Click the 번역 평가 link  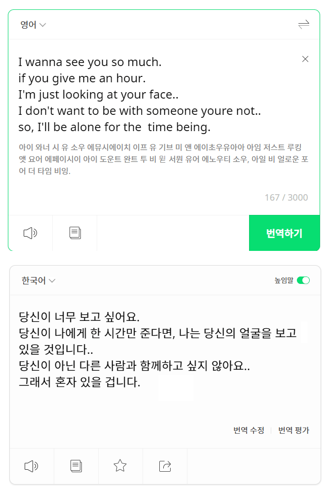point(293,430)
